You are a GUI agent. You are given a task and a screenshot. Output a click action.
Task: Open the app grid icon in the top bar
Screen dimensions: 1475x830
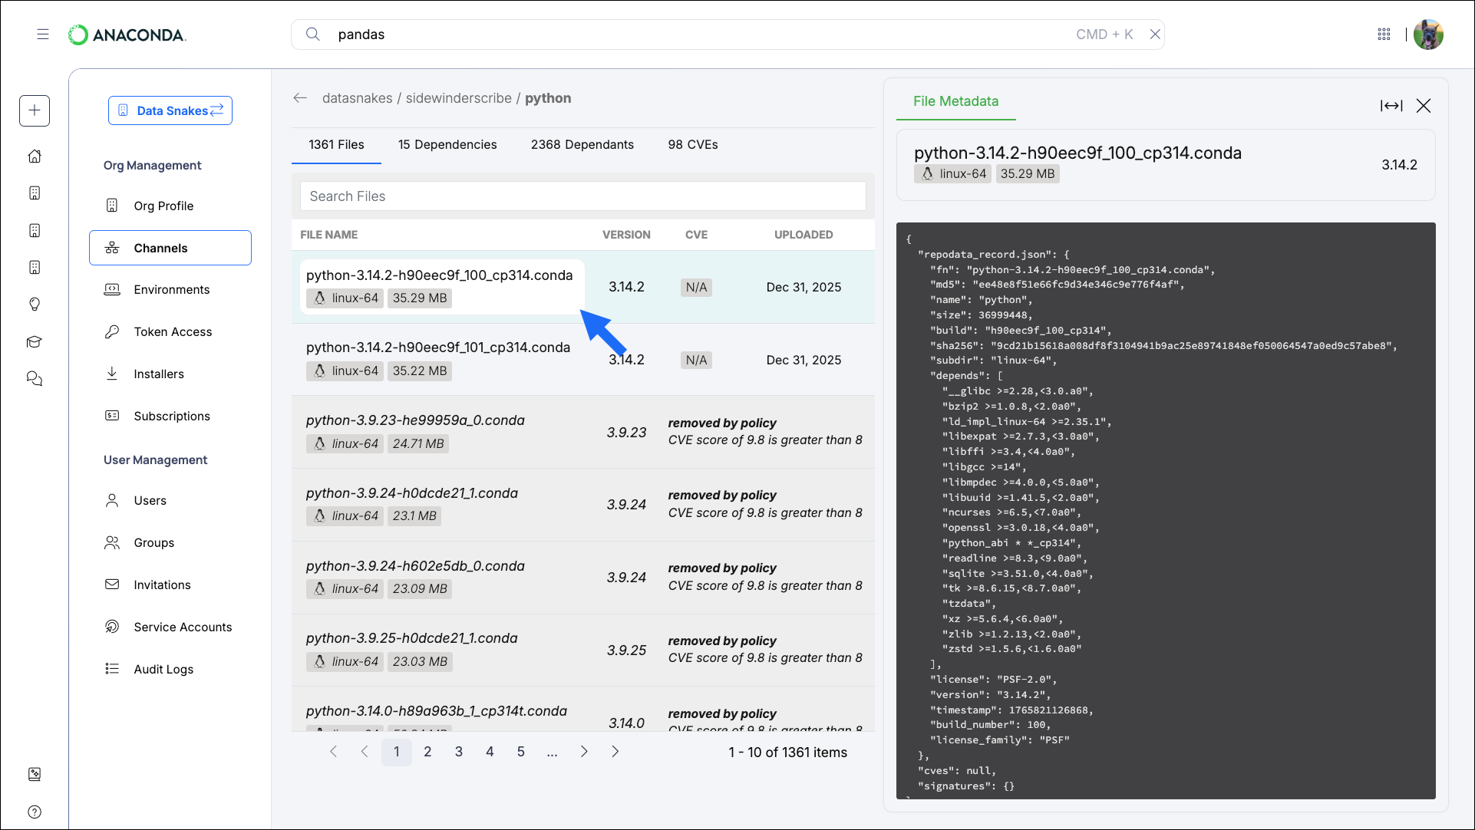(1384, 34)
